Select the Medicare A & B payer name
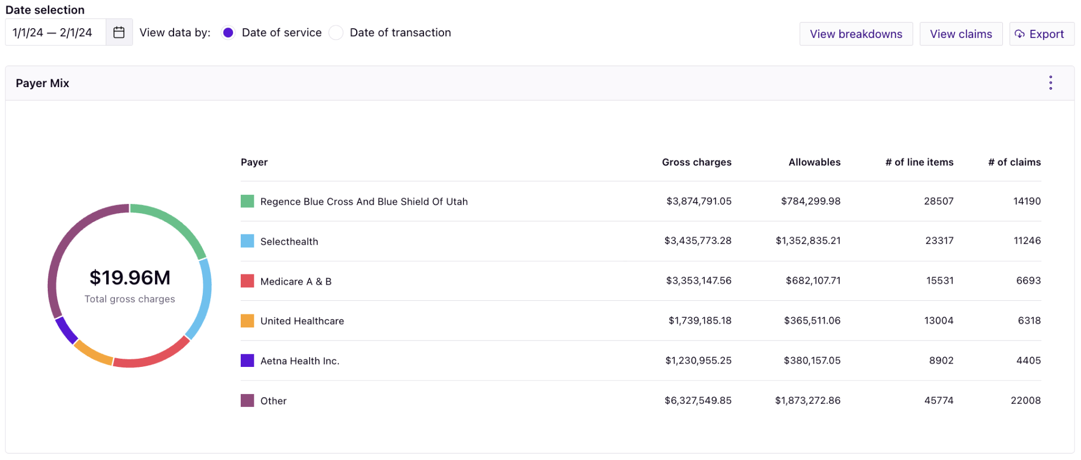Viewport: 1081px width, 460px height. [296, 281]
